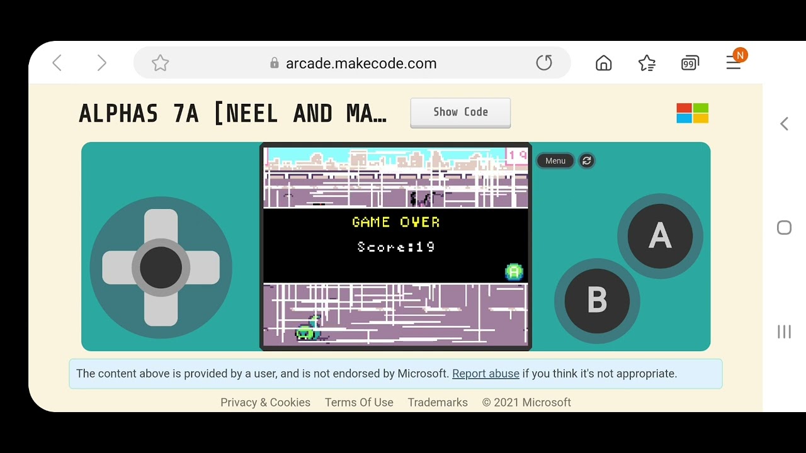Click the Report abuse link
This screenshot has width=806, height=453.
pos(485,374)
